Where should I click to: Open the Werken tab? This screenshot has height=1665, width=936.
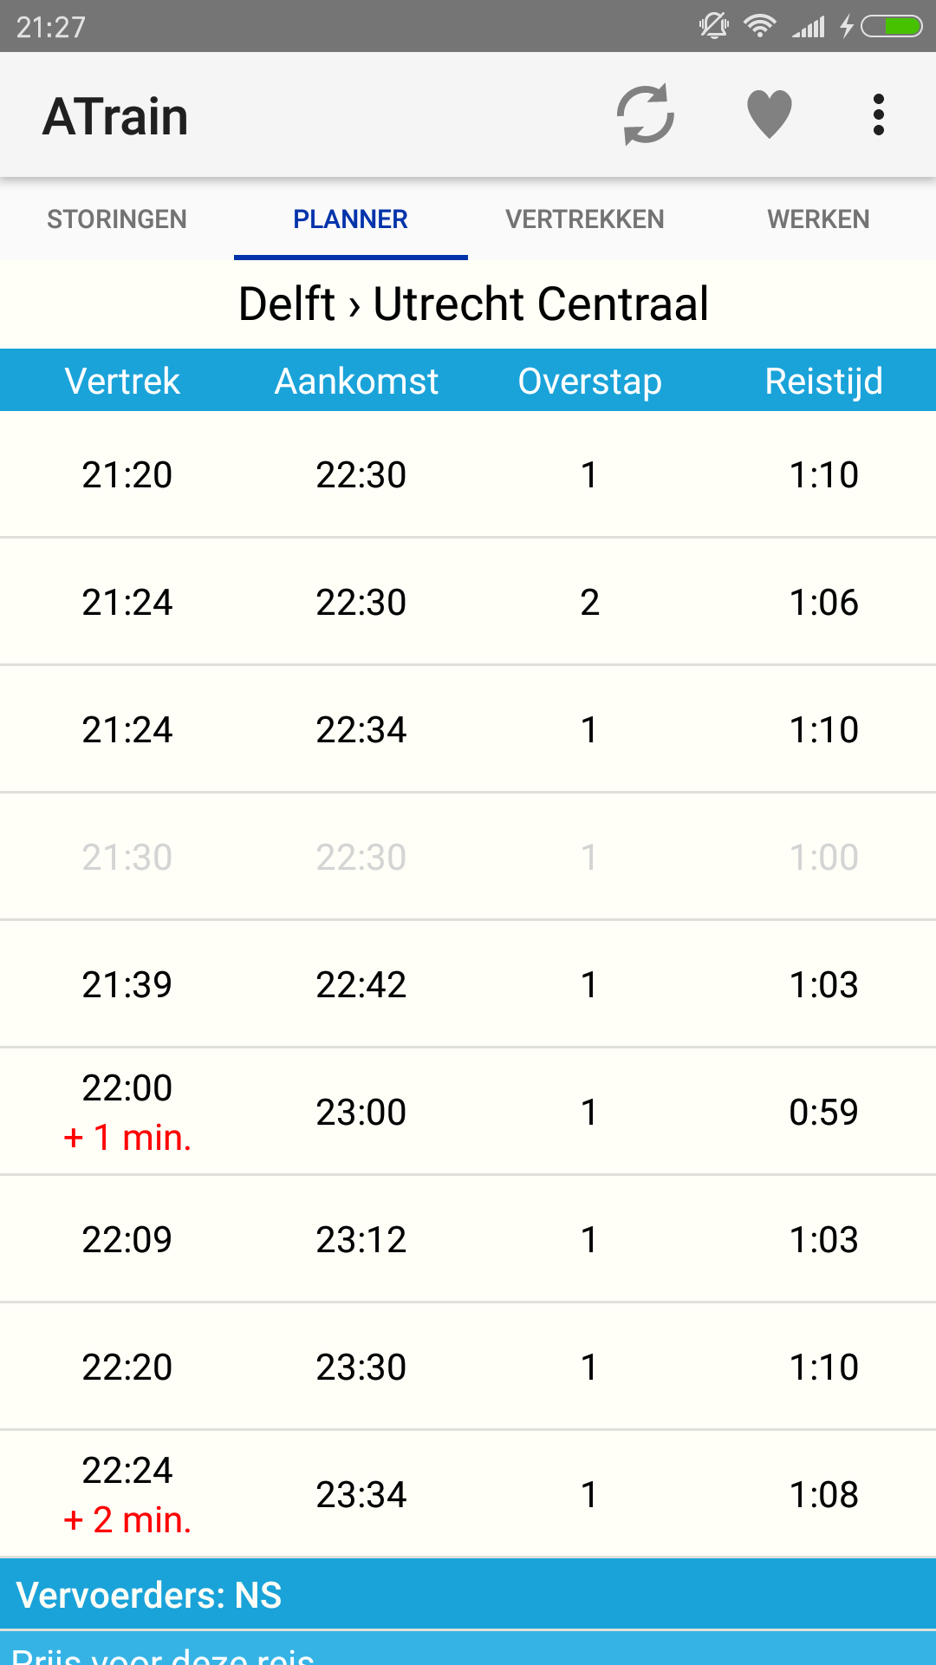pyautogui.click(x=818, y=219)
